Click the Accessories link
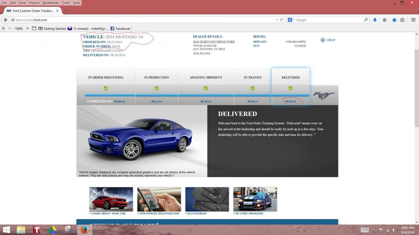The width and height of the screenshot is (419, 235). (197, 213)
